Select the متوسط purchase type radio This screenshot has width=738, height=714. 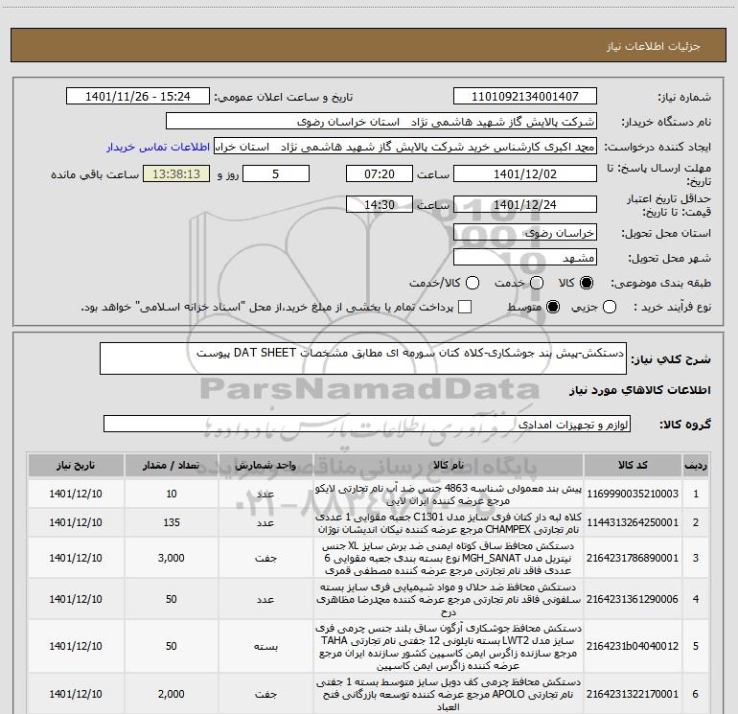point(552,308)
